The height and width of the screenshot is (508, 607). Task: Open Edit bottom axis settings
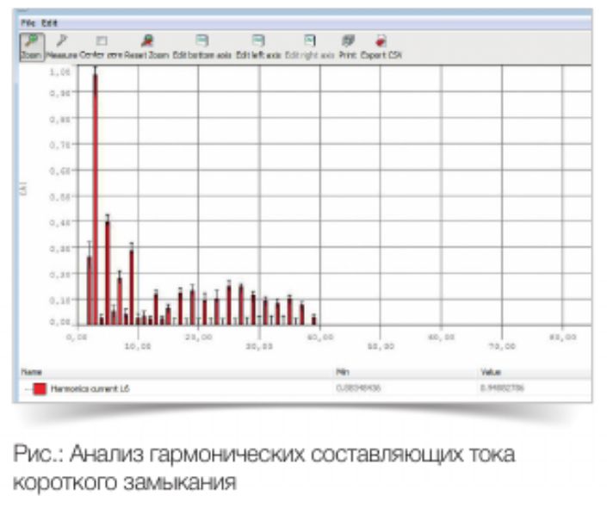click(x=201, y=46)
